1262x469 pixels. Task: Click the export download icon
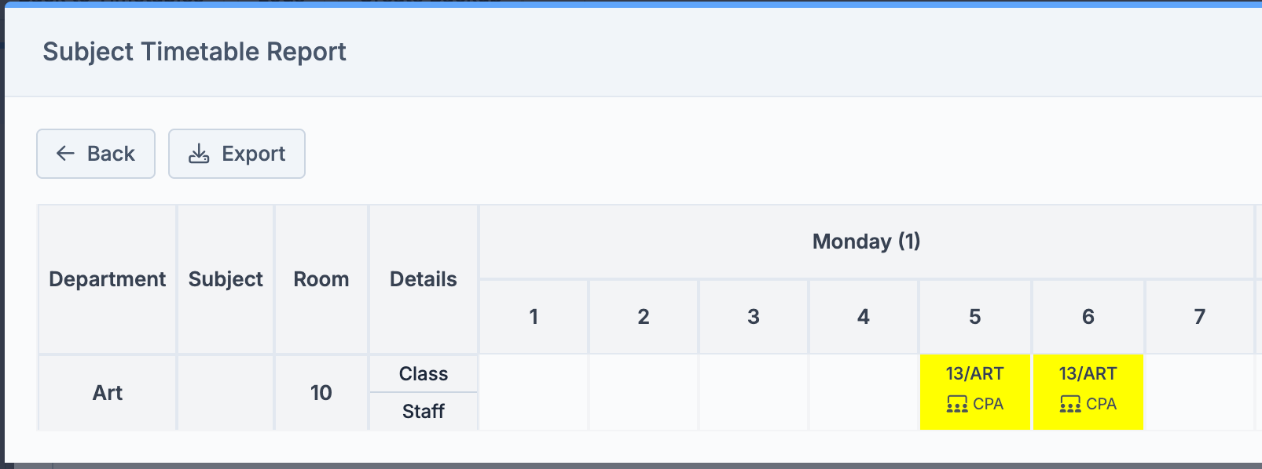coord(199,154)
